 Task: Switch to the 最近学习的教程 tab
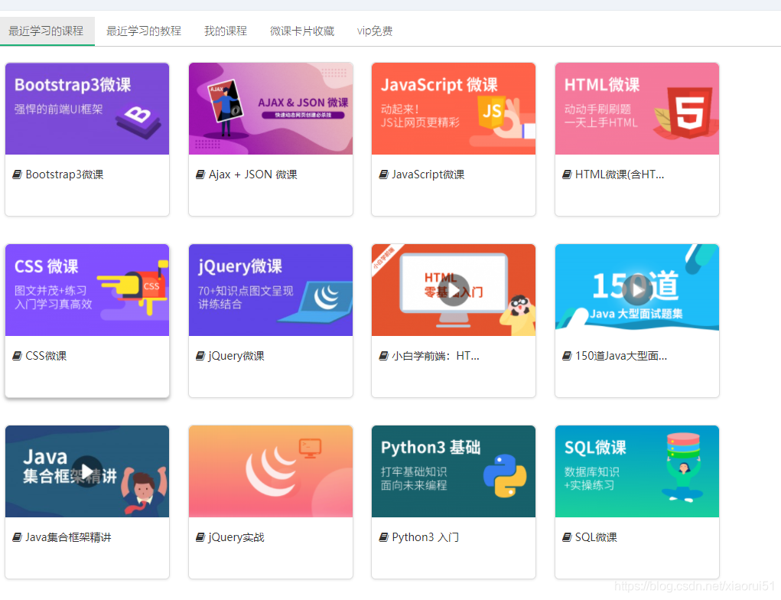pyautogui.click(x=144, y=31)
